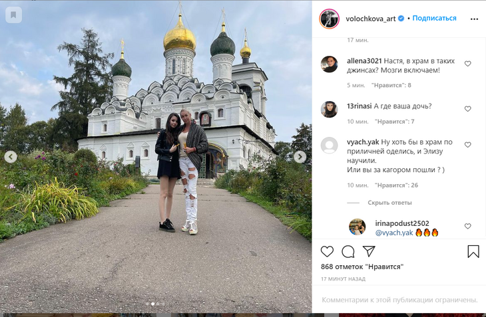Open the volochkova_art profile avatar
The height and width of the screenshot is (317, 486).
[x=329, y=19]
